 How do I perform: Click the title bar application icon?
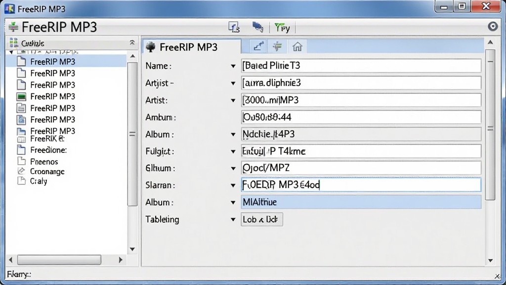(x=10, y=9)
